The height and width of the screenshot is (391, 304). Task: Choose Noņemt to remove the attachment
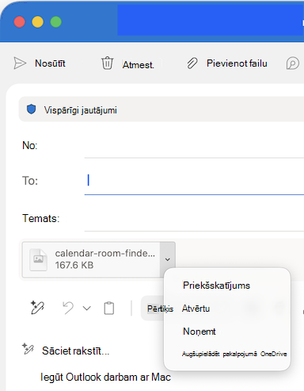coord(199,332)
